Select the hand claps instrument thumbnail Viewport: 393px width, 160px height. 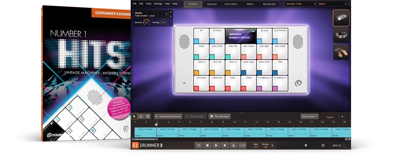click(x=341, y=52)
